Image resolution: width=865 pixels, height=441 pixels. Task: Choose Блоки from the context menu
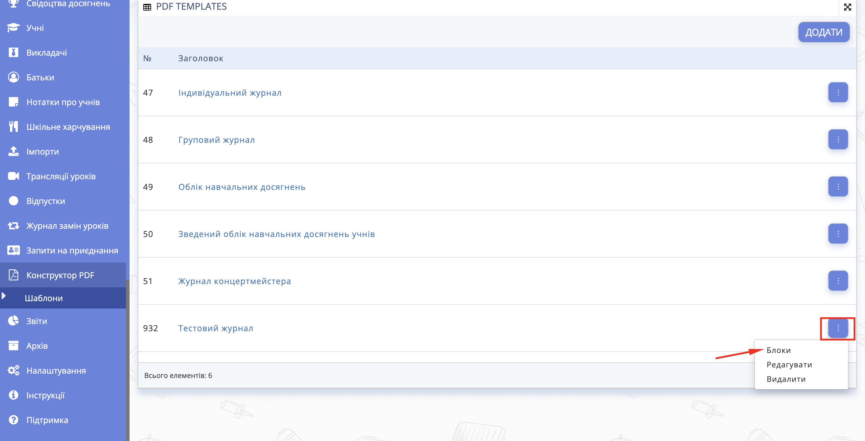tap(778, 350)
